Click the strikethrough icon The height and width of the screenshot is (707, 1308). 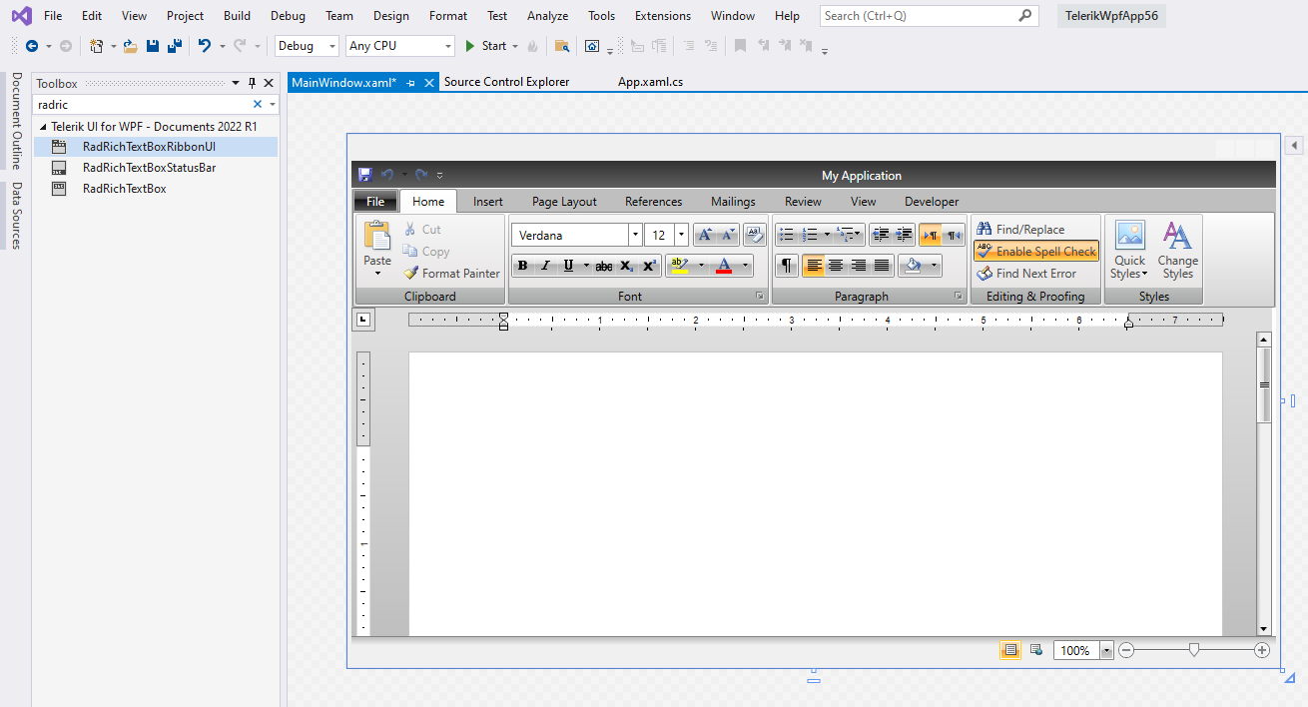(x=604, y=265)
